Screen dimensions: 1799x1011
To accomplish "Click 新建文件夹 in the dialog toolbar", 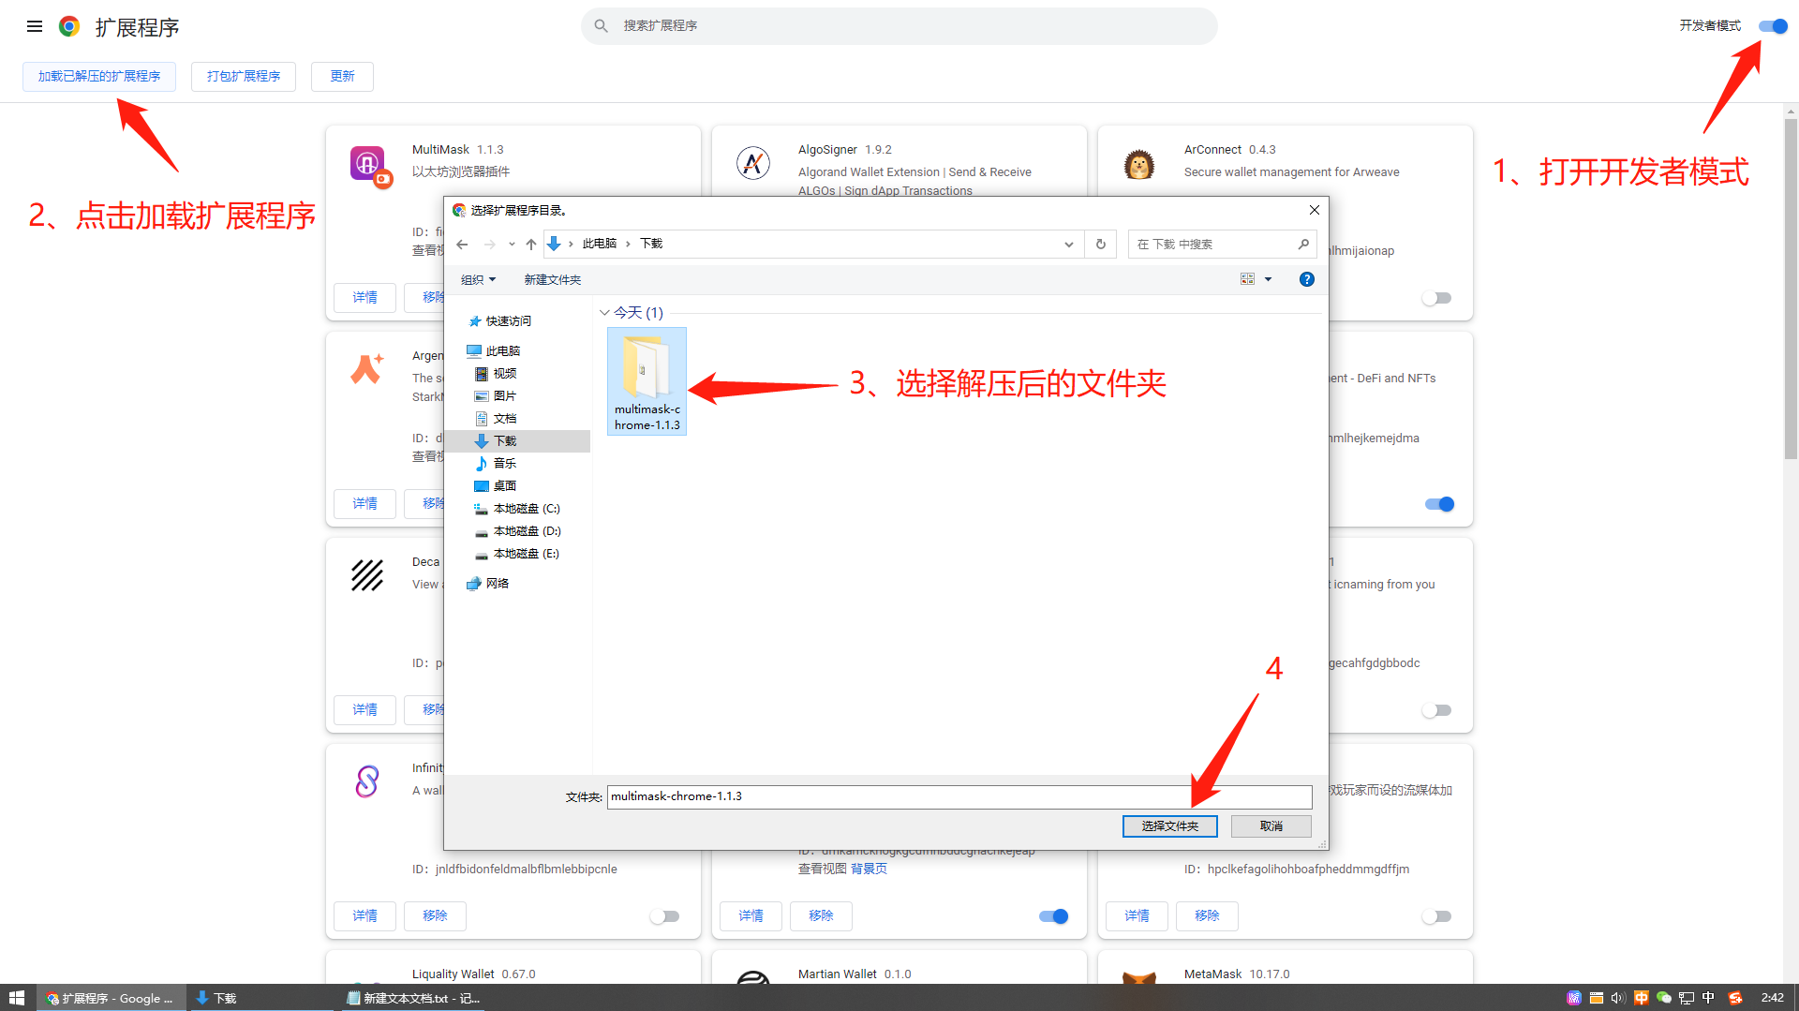I will 553,280.
